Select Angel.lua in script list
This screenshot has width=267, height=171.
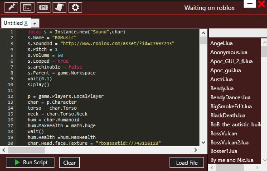[x=221, y=43]
